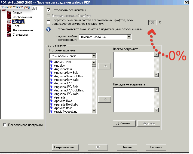Select Aparajita-Bold font entry
The height and width of the screenshot is (154, 193).
tap(63, 101)
